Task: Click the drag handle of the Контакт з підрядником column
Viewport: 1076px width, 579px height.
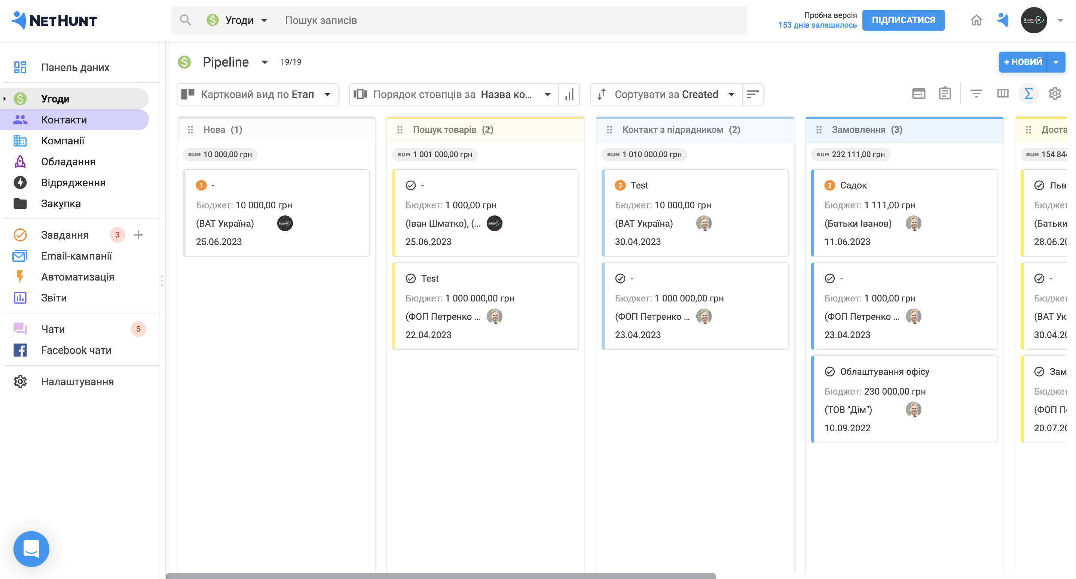Action: coord(609,130)
